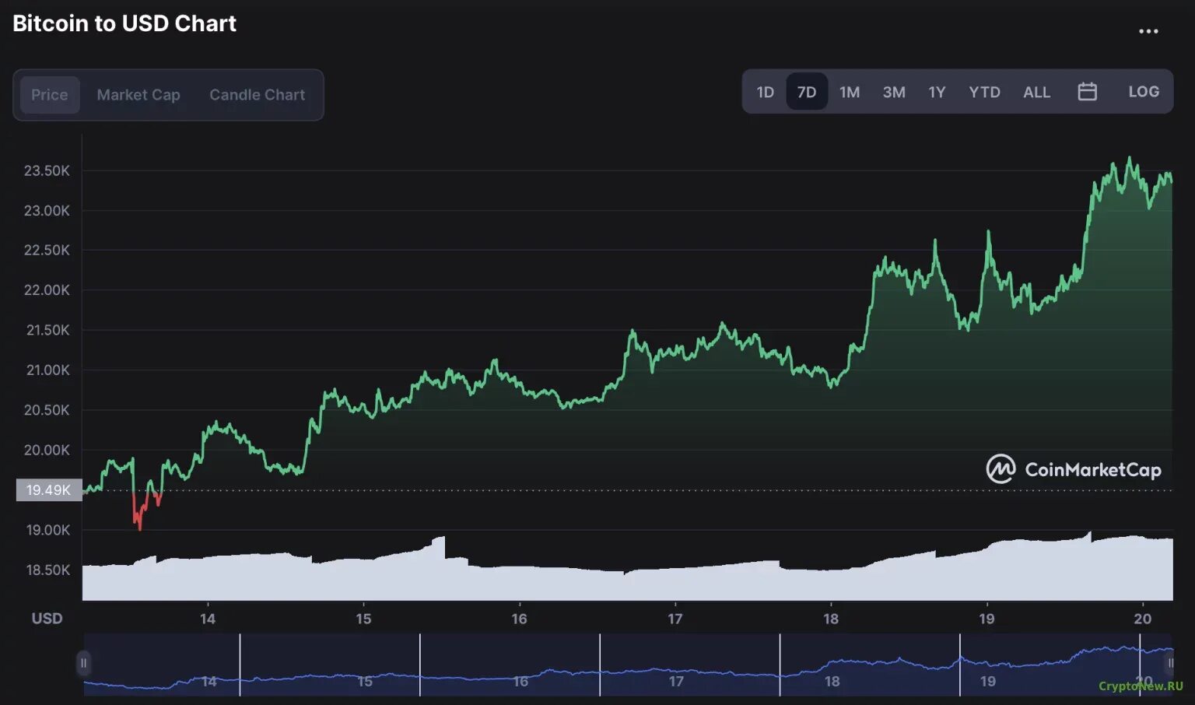Click the CoinMarketCap logo on chart
Screen dimensions: 1195x705
pos(1074,469)
